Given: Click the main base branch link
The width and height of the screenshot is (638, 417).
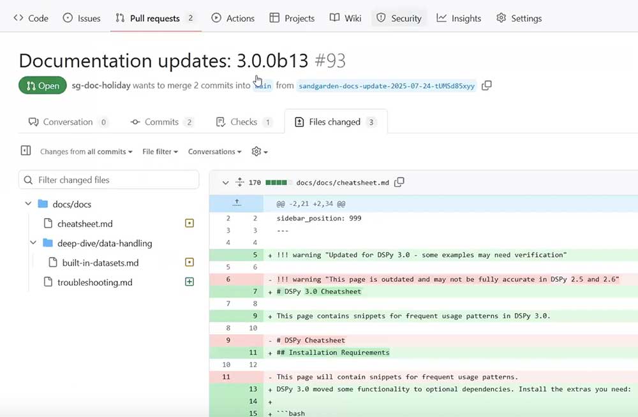Looking at the screenshot, I should (x=263, y=86).
